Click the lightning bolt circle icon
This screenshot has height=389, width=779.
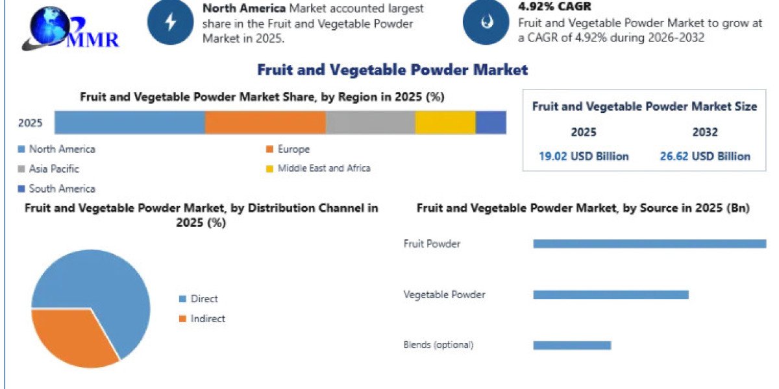[x=171, y=21]
